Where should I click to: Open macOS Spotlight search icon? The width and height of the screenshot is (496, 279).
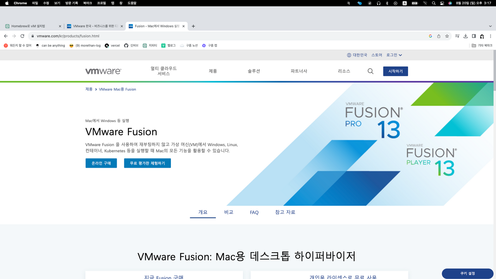pyautogui.click(x=434, y=3)
